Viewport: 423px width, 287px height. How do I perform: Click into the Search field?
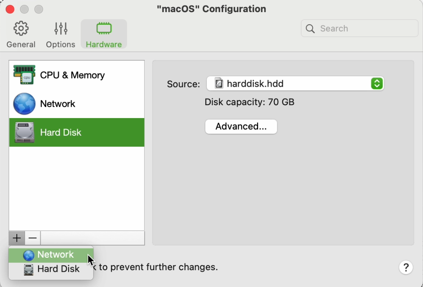pos(364,29)
